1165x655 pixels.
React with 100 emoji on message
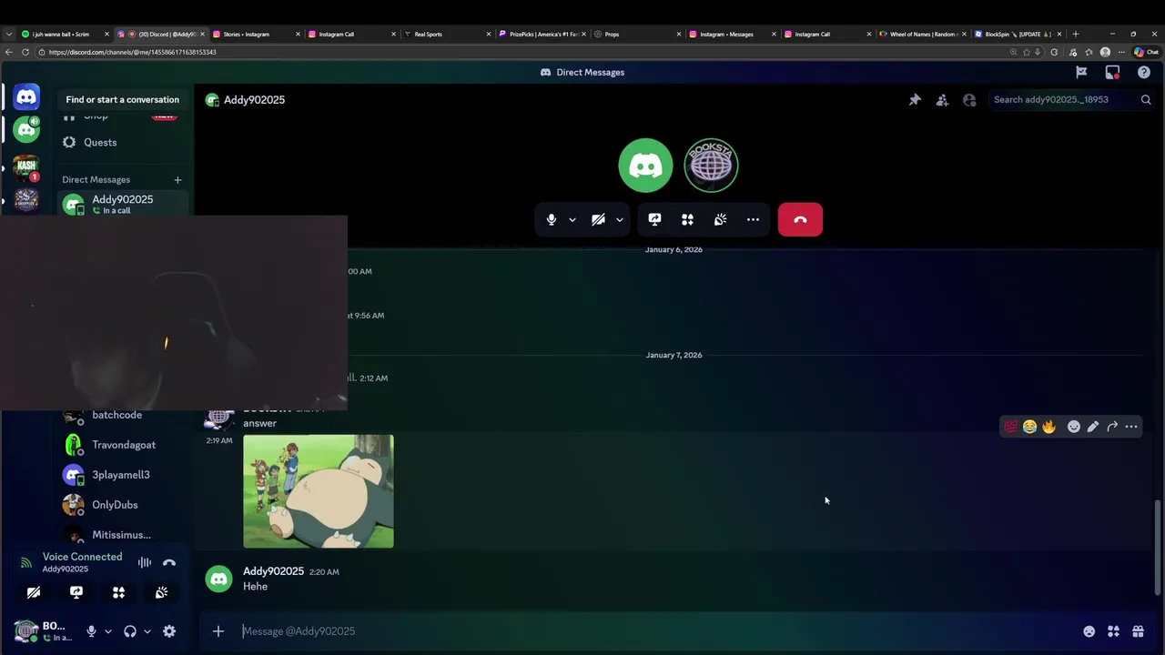pyautogui.click(x=1010, y=427)
